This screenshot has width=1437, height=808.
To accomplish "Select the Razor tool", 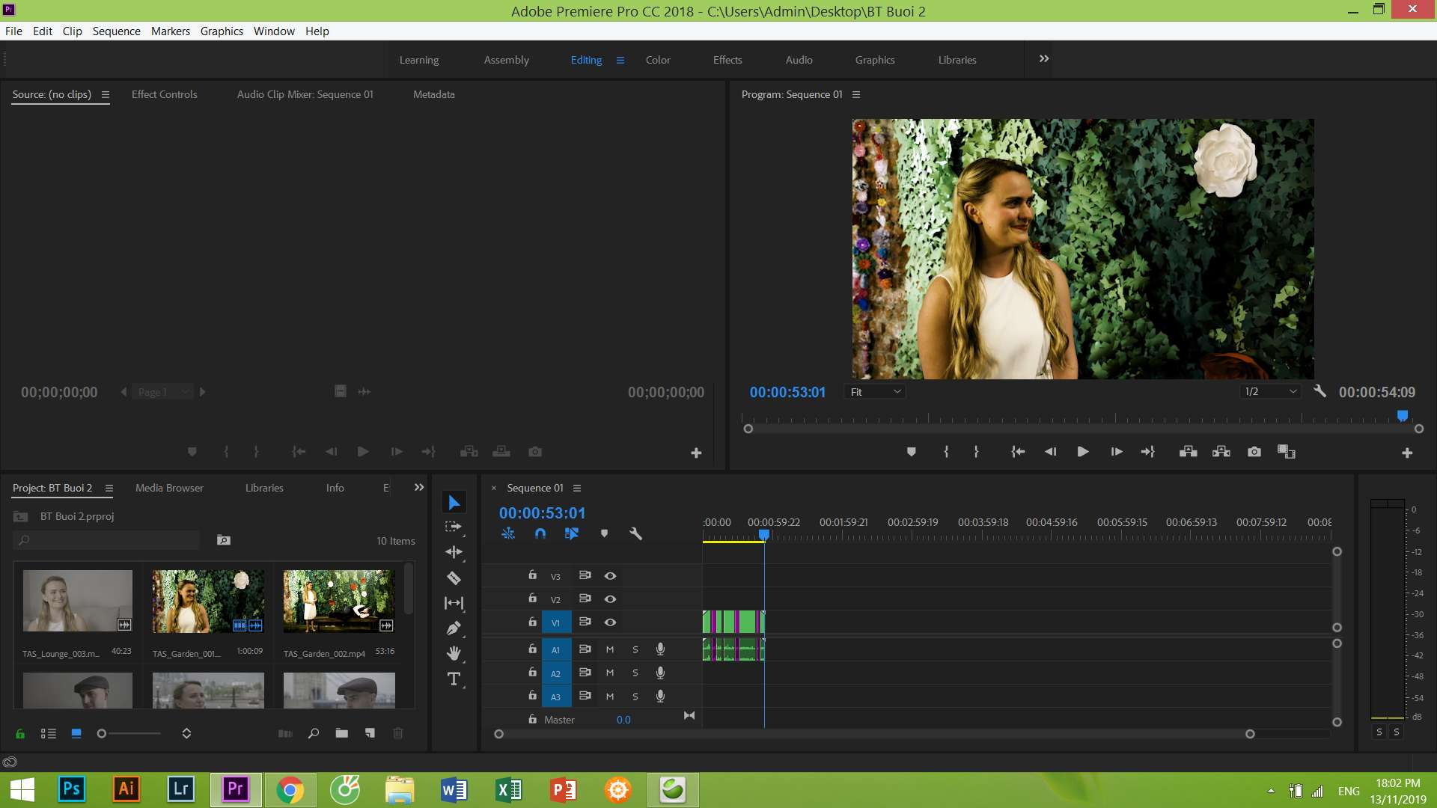I will pyautogui.click(x=454, y=578).
